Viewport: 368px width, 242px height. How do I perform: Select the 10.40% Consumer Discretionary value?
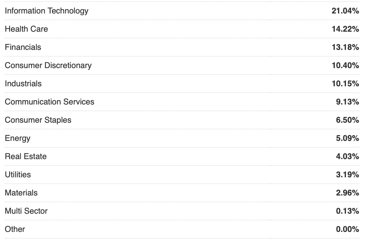tap(345, 65)
